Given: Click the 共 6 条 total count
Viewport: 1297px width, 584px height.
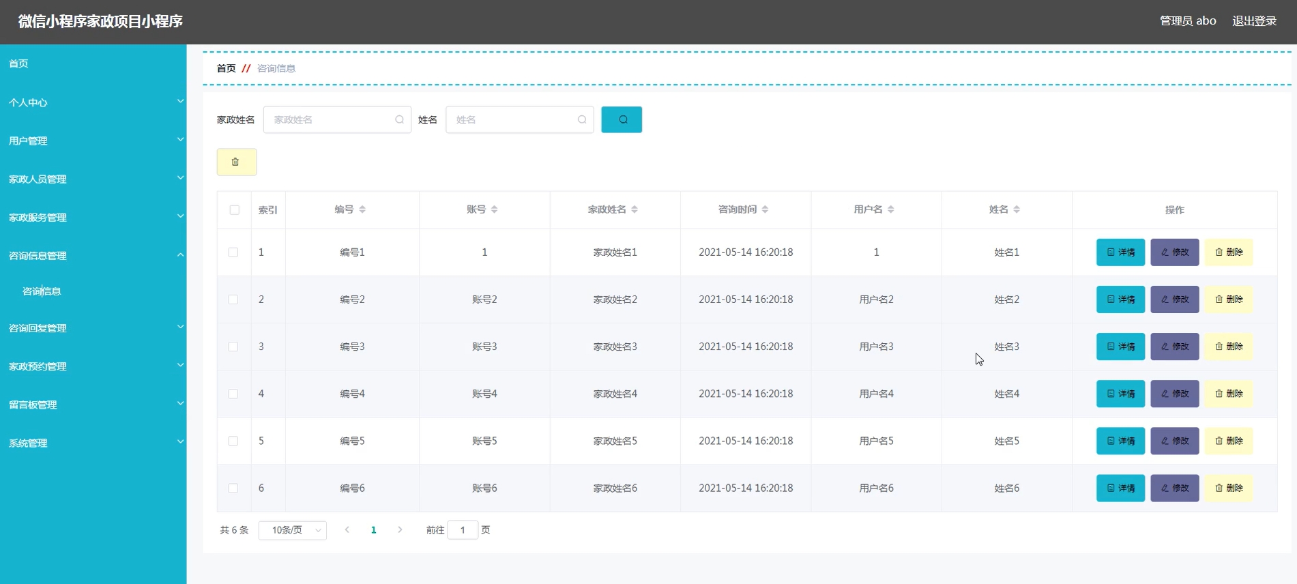Looking at the screenshot, I should pos(234,530).
